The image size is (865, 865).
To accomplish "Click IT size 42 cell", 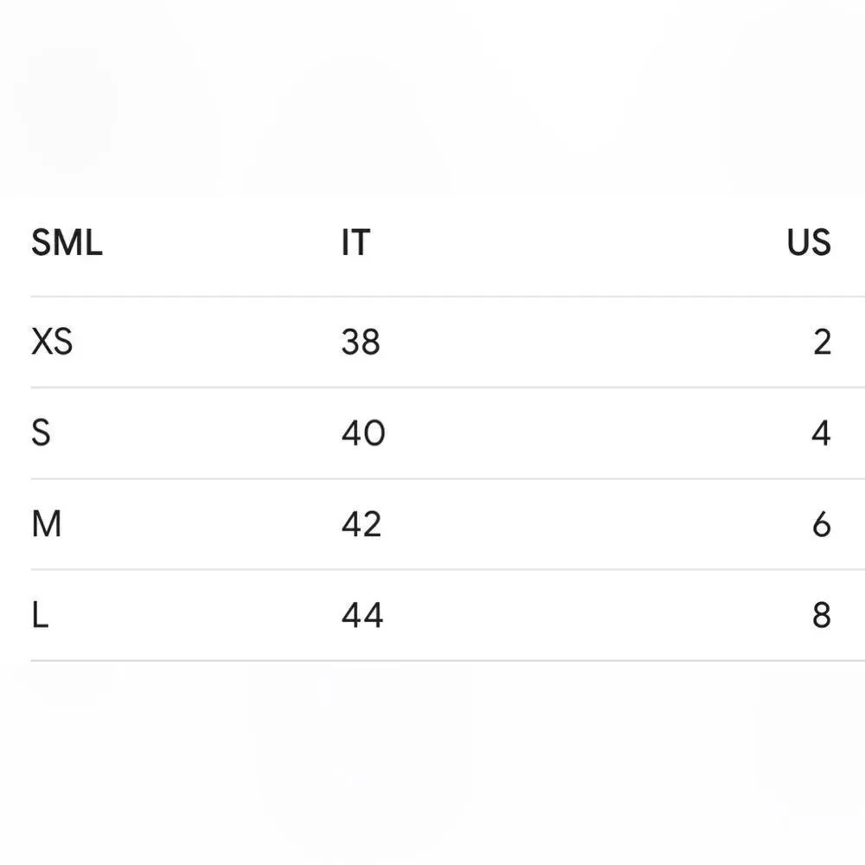I will [x=362, y=524].
